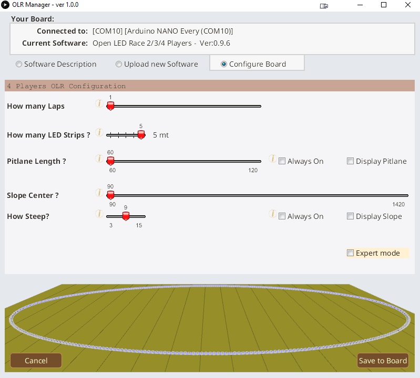Click info icon beside Slope Center label
Screen dimensions: 420x378
coord(99,193)
